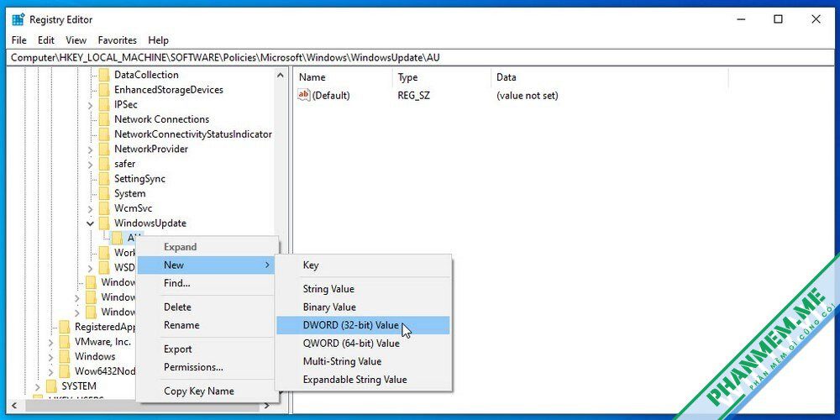
Task: Expand the VMware, Inc. tree node
Action: (50, 342)
